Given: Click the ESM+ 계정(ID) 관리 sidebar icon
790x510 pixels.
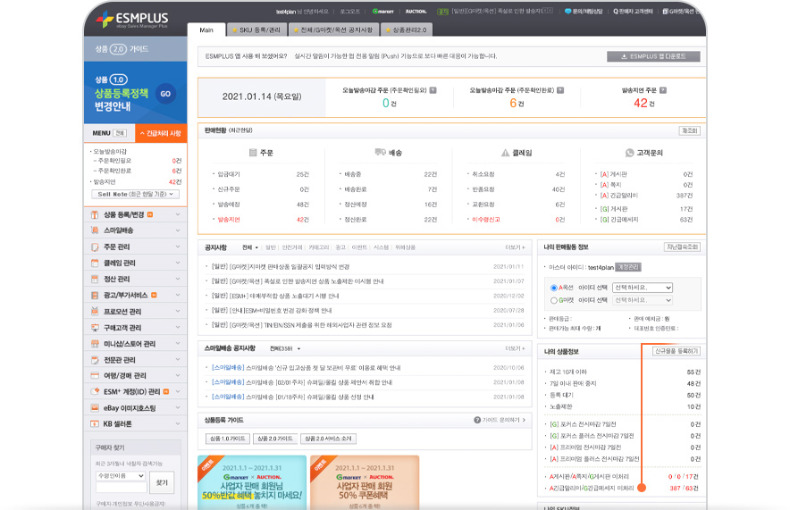Looking at the screenshot, I should pyautogui.click(x=94, y=392).
